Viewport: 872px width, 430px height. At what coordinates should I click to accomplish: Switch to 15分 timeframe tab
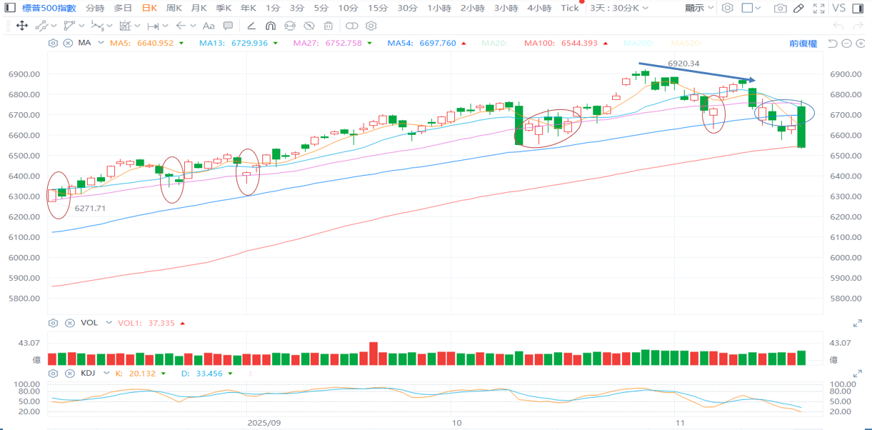point(378,8)
